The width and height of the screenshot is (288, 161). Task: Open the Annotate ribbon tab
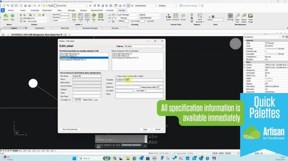[34, 10]
